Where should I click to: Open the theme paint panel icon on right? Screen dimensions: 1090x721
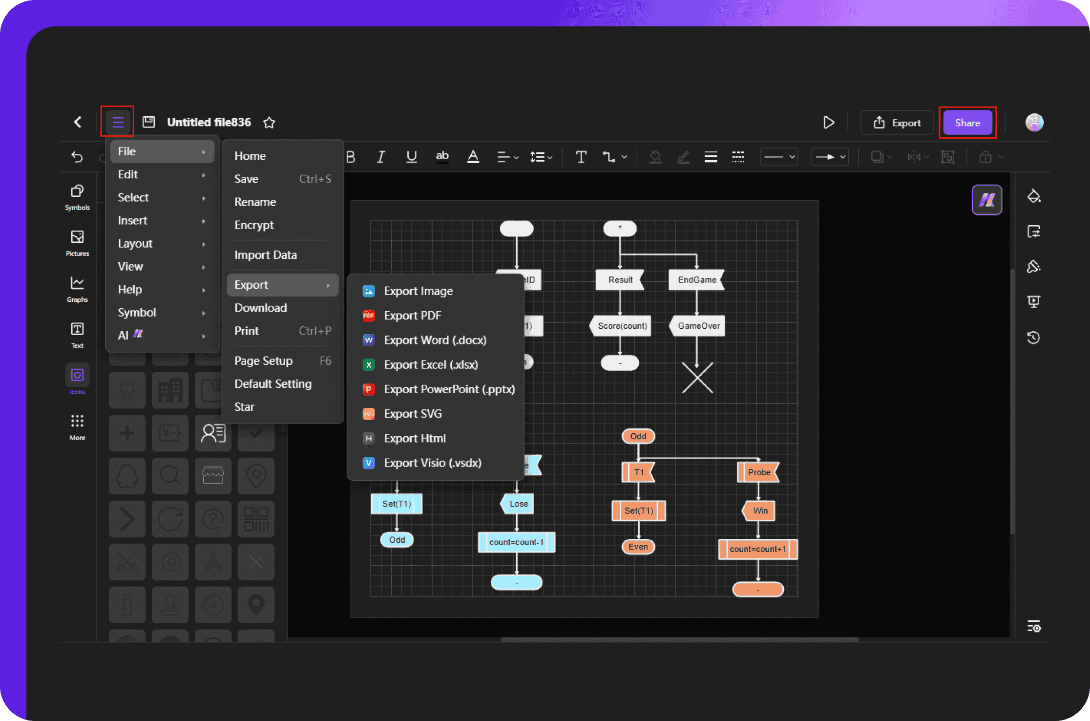click(1033, 267)
